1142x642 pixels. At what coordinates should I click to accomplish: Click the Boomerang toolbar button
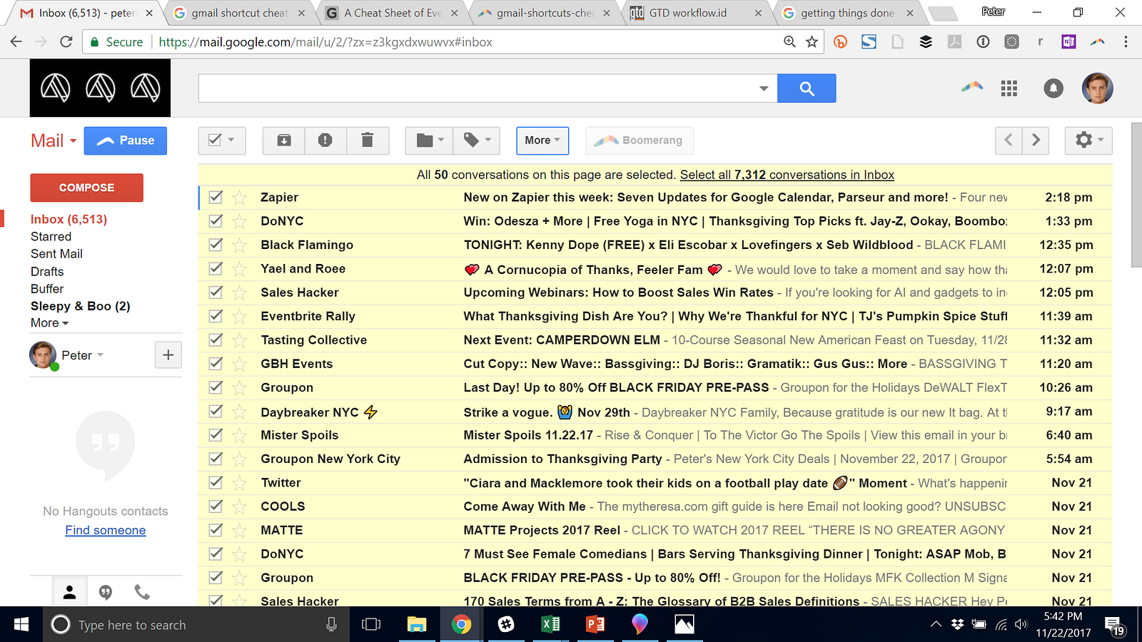640,141
